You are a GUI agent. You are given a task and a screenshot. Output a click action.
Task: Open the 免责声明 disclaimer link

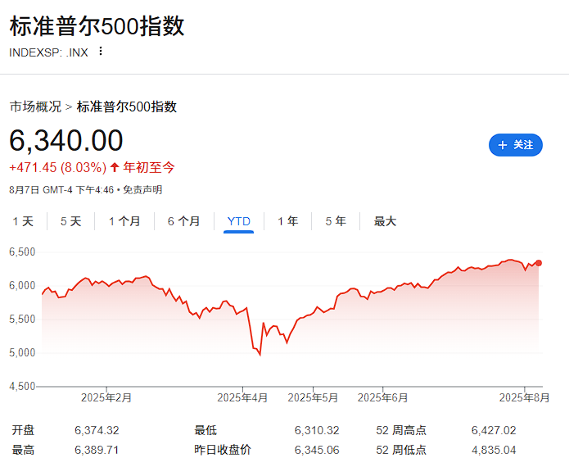point(142,190)
